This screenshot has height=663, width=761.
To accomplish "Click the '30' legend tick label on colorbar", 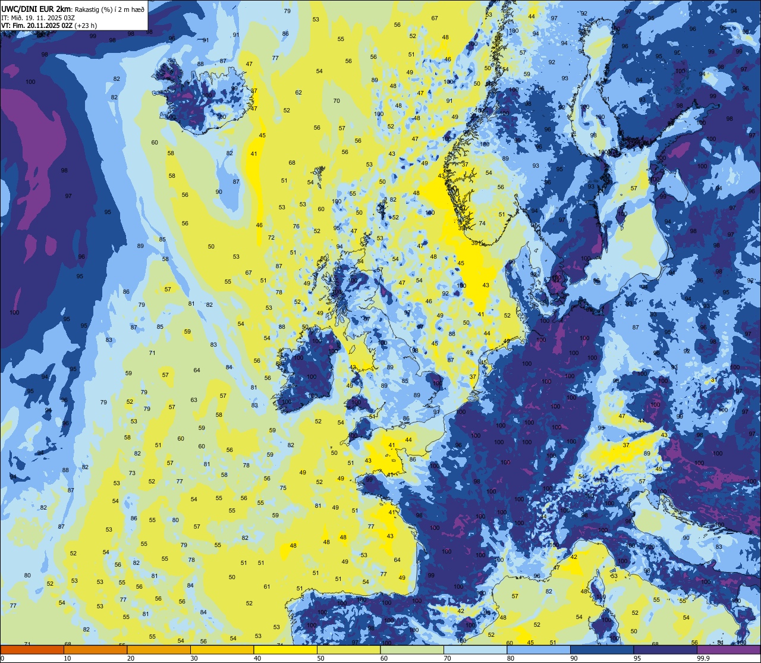I will point(194,658).
